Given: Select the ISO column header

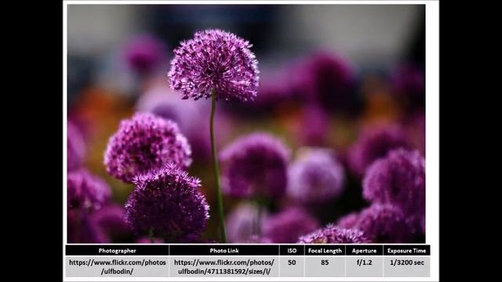Looking at the screenshot, I should [x=292, y=251].
